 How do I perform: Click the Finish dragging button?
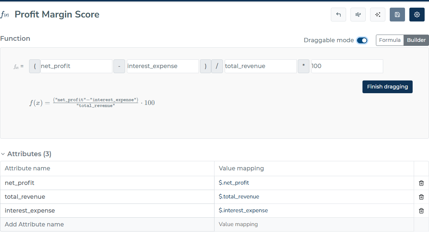coord(388,87)
